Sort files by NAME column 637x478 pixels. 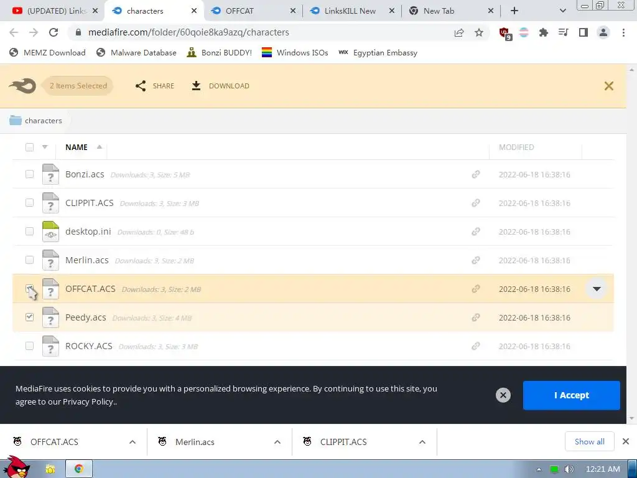tap(77, 147)
